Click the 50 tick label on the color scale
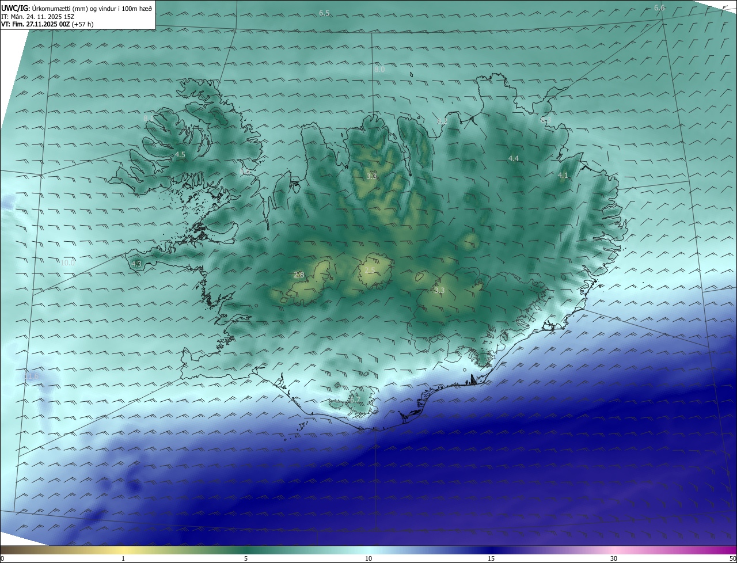This screenshot has height=563, width=737. 732,558
